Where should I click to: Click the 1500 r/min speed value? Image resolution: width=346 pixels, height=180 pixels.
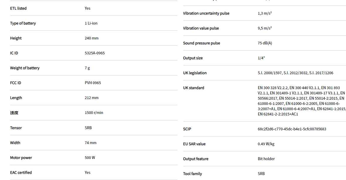click(x=94, y=112)
